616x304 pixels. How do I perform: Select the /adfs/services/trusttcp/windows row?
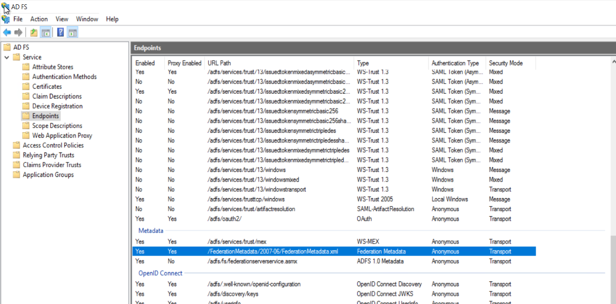(334, 199)
